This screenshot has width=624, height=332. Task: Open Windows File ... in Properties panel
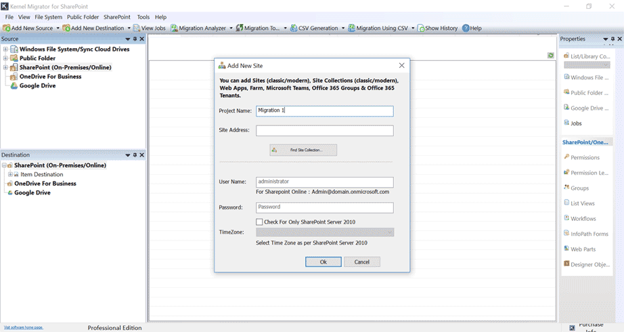[x=586, y=77]
